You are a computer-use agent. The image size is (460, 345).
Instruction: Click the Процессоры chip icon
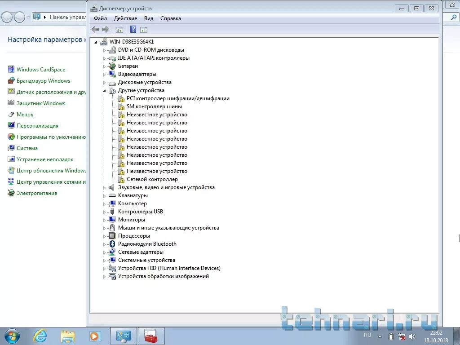(112, 236)
